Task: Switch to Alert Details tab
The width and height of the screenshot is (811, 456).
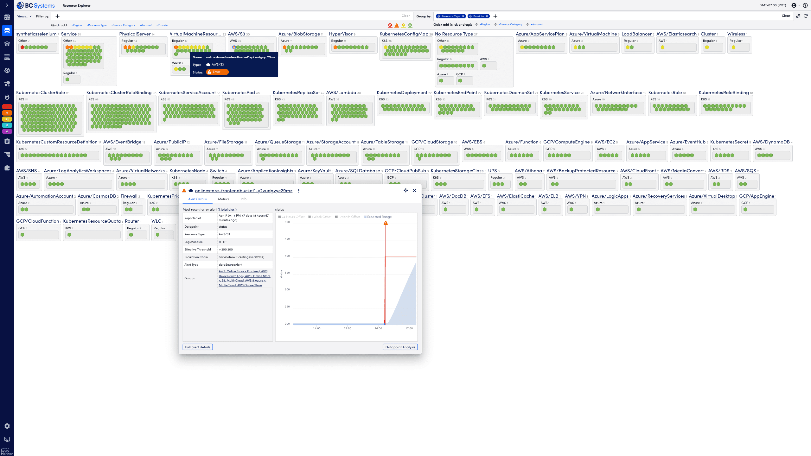Action: pos(197,199)
